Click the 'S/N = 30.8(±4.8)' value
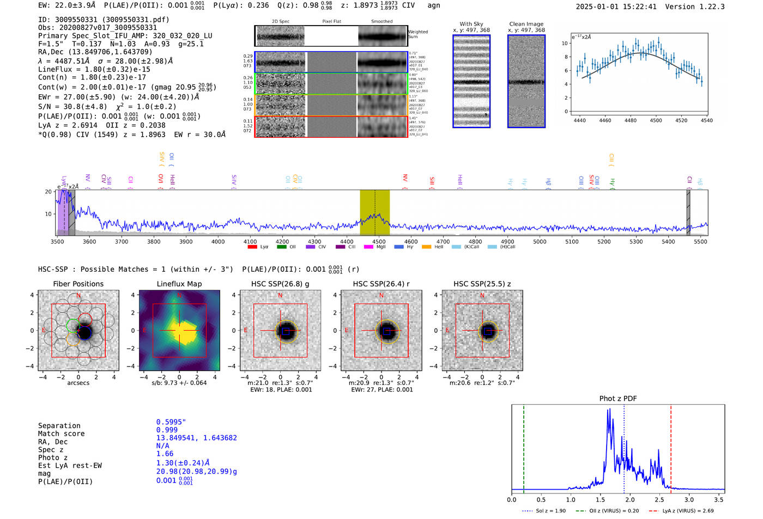The image size is (763, 519). pos(72,107)
